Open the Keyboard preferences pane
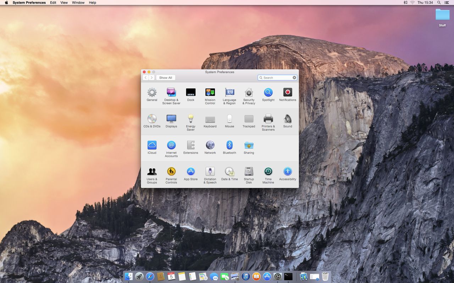 pos(210,121)
